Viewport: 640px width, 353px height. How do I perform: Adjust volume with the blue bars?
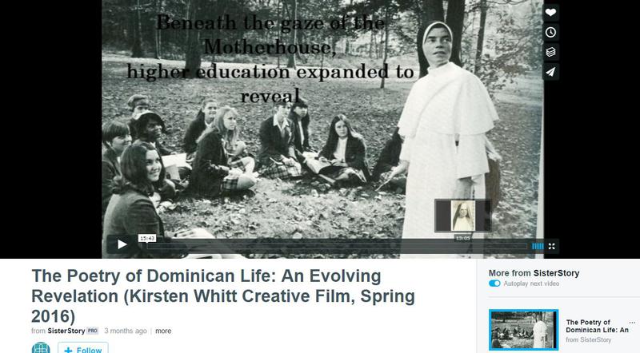point(538,246)
